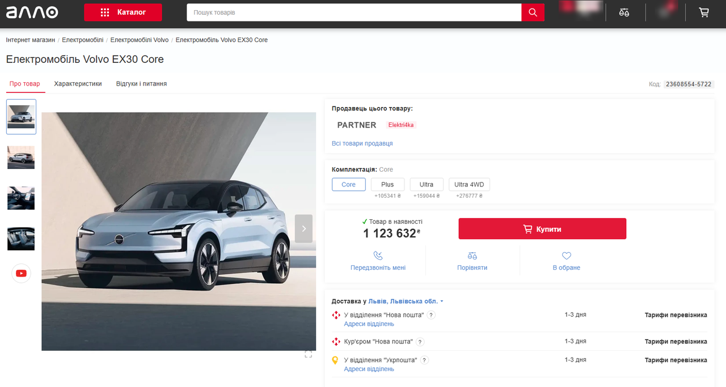Image resolution: width=726 pixels, height=387 pixels.
Task: Open the shopping cart icon in header
Action: point(704,12)
